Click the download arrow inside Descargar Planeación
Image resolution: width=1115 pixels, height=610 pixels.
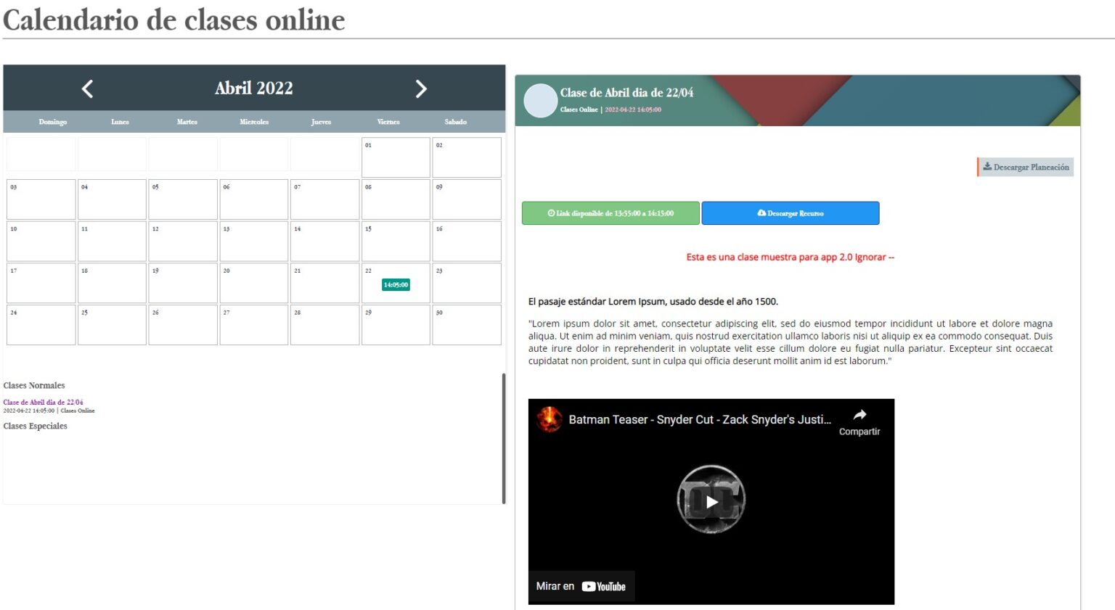987,167
